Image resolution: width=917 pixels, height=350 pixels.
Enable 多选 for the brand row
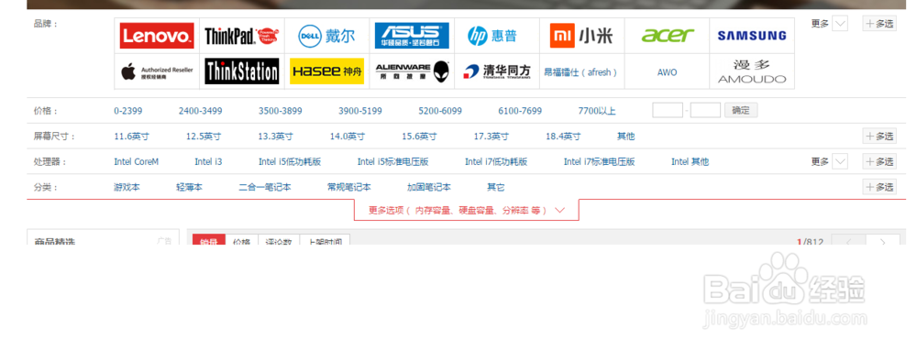point(879,24)
